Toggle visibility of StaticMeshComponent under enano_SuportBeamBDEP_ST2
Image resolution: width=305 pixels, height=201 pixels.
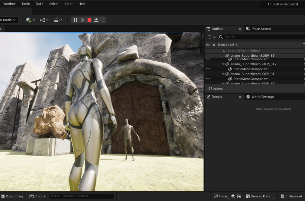point(208,69)
